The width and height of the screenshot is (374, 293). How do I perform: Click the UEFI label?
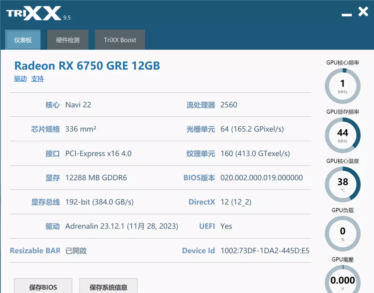[x=207, y=226]
